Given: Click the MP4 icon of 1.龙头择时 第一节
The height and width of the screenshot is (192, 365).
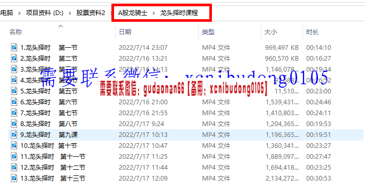Looking at the screenshot, I should [14, 47].
